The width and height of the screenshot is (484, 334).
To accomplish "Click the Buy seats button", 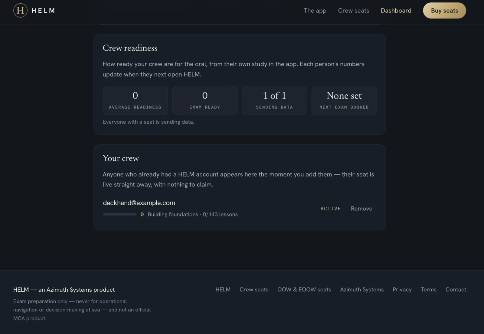I will (444, 11).
